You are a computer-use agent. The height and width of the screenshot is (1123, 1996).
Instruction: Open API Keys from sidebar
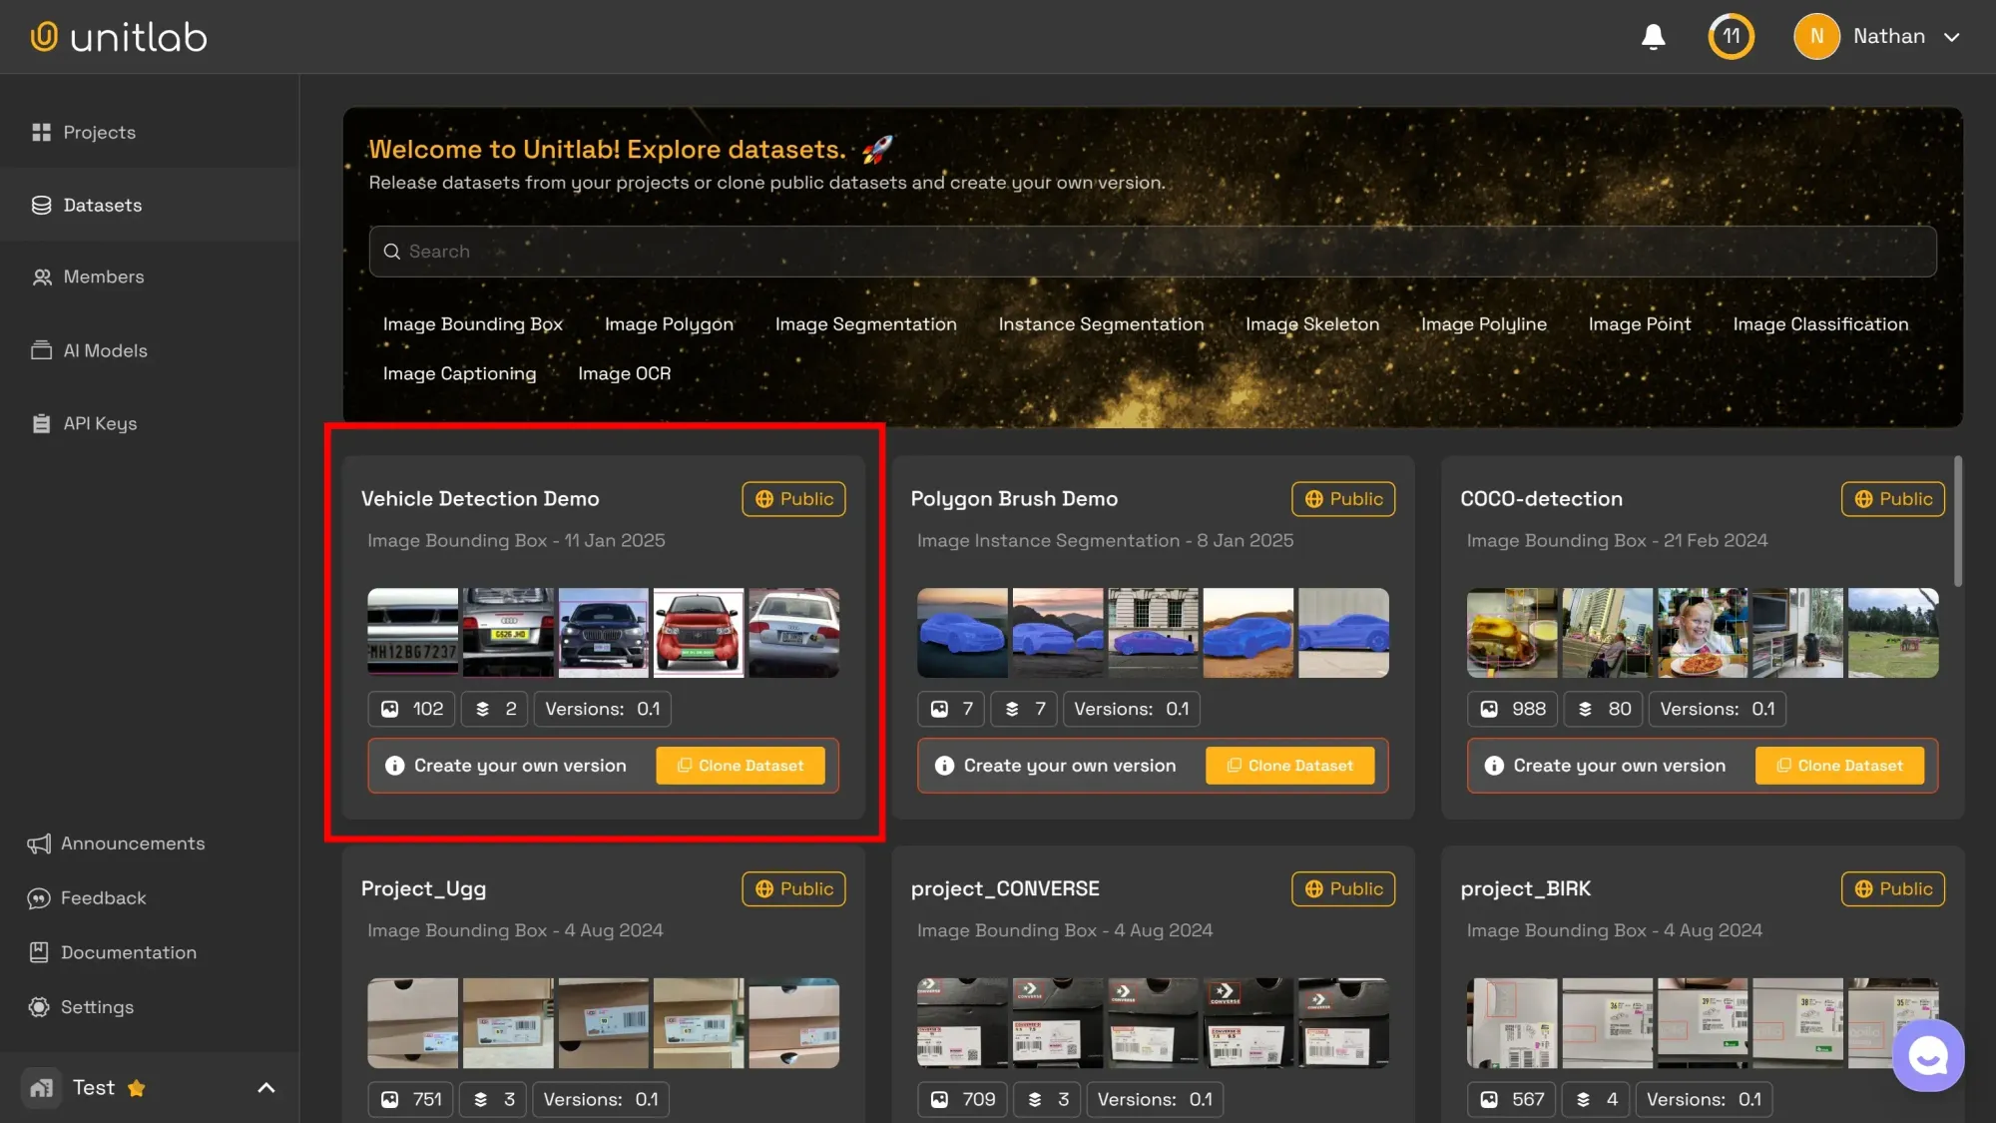coord(100,423)
